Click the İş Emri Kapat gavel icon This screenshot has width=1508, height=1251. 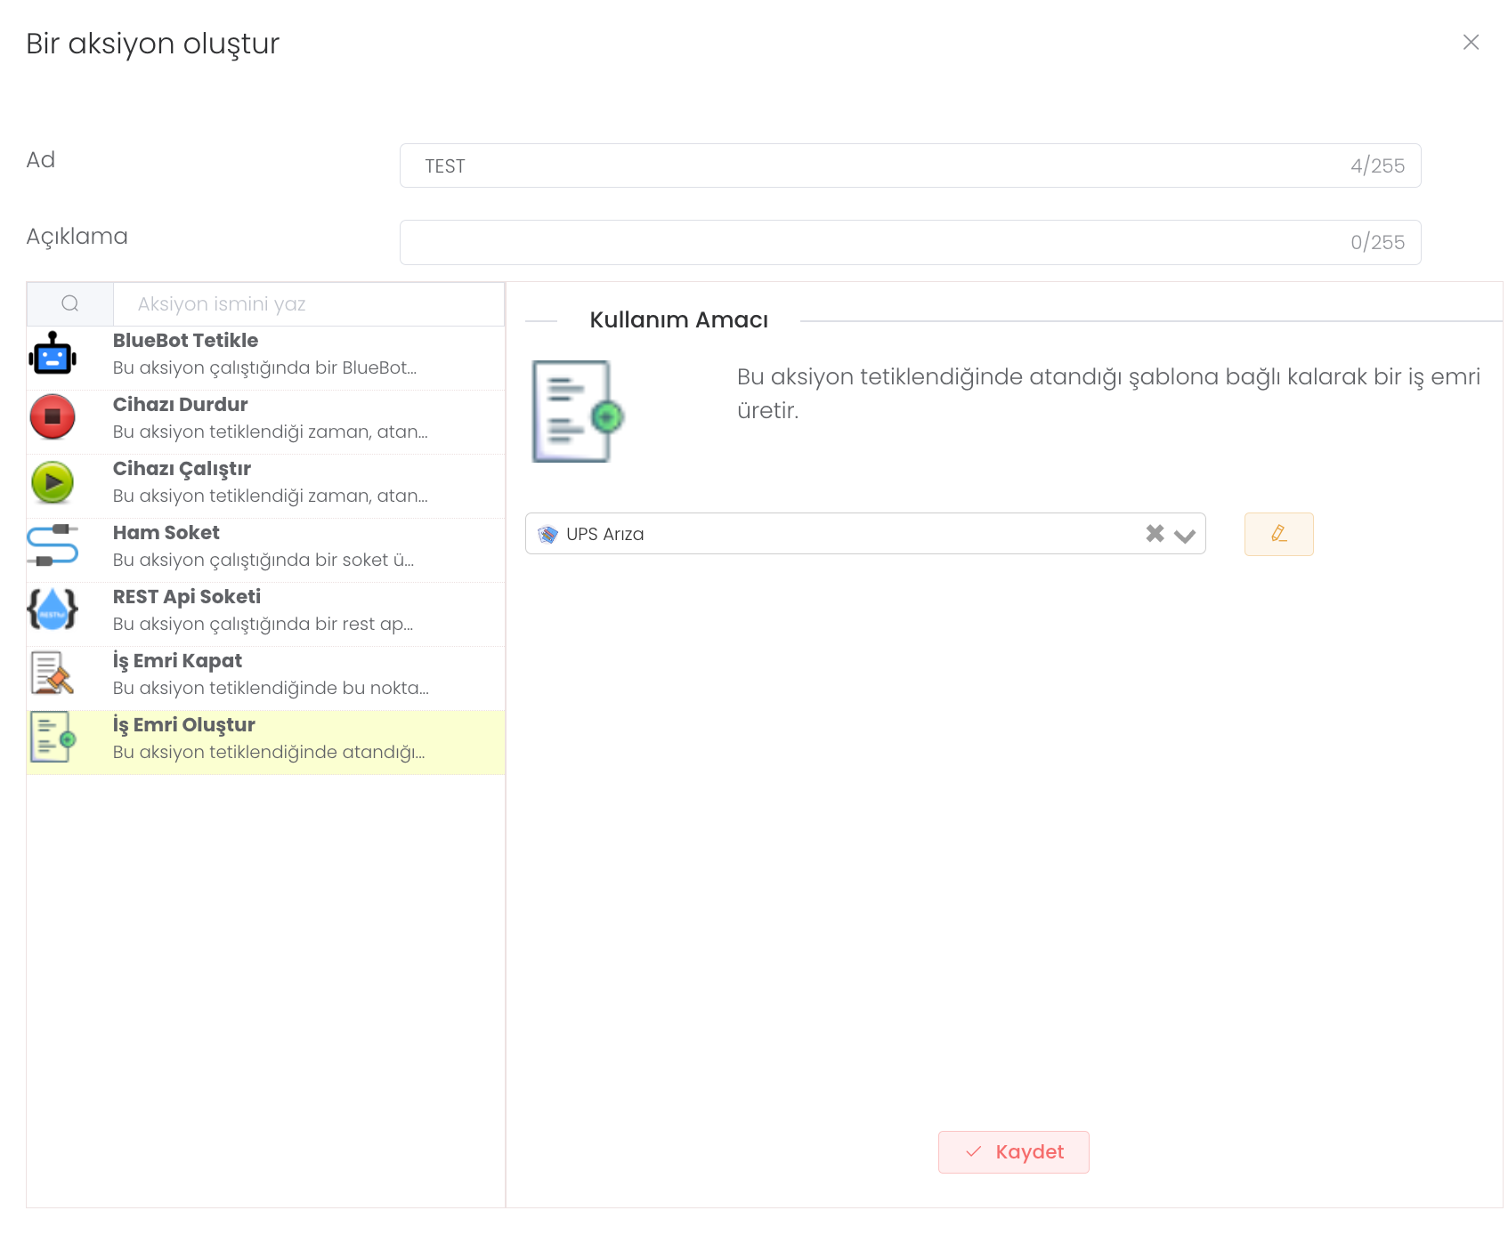(53, 674)
